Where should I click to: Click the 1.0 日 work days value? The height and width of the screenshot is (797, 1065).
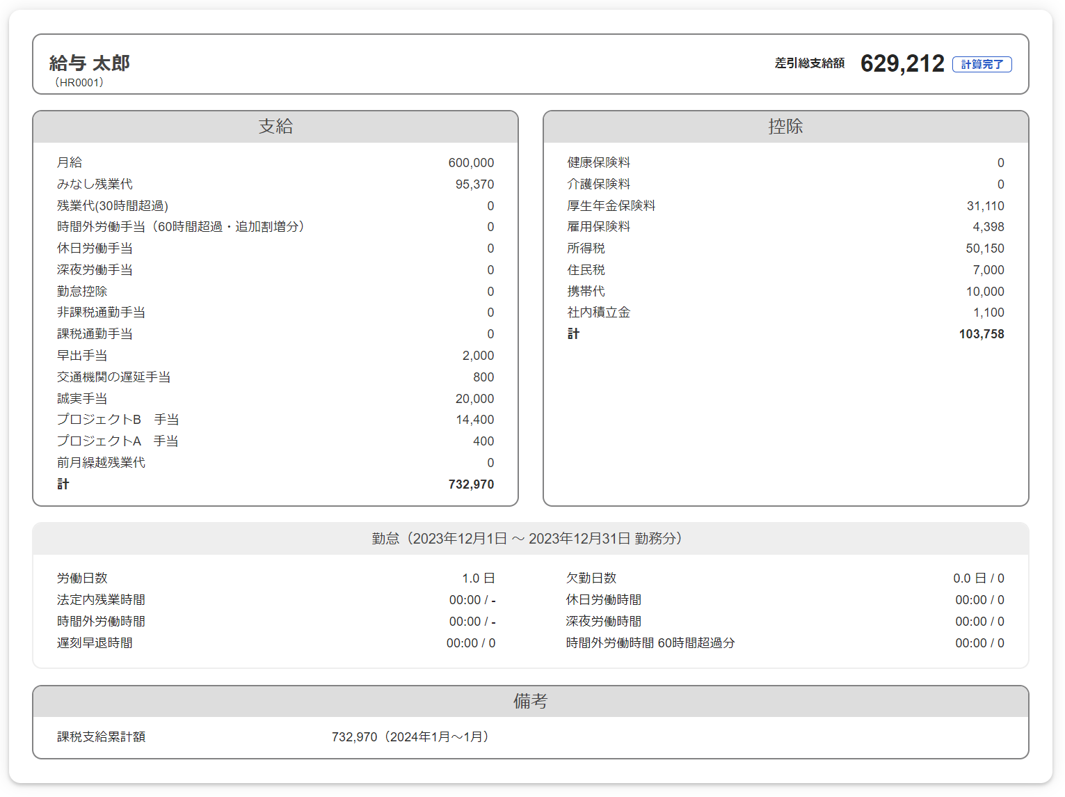coord(479,578)
